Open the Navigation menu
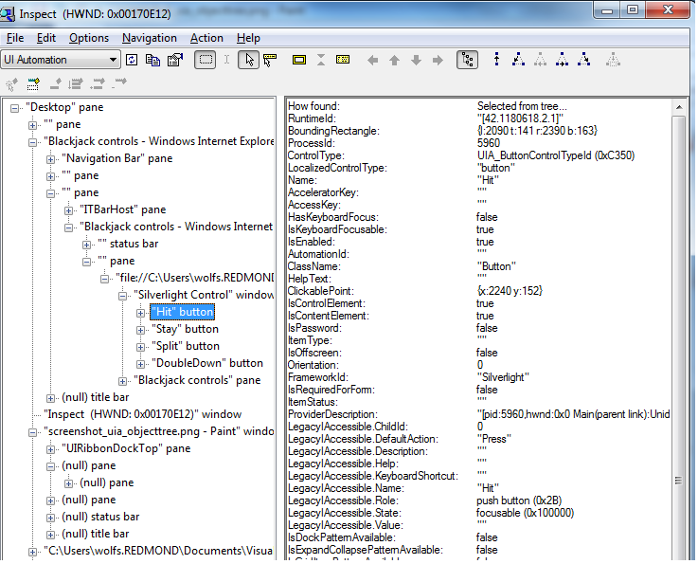This screenshot has width=698, height=564. [149, 38]
